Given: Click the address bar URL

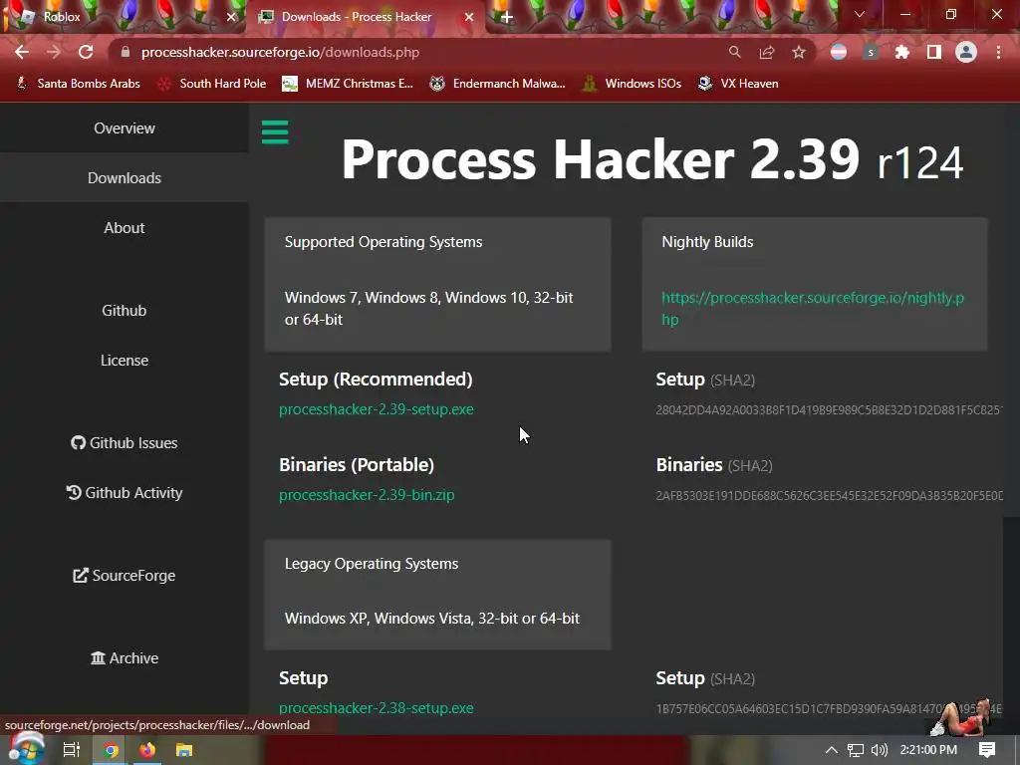Looking at the screenshot, I should (x=280, y=52).
